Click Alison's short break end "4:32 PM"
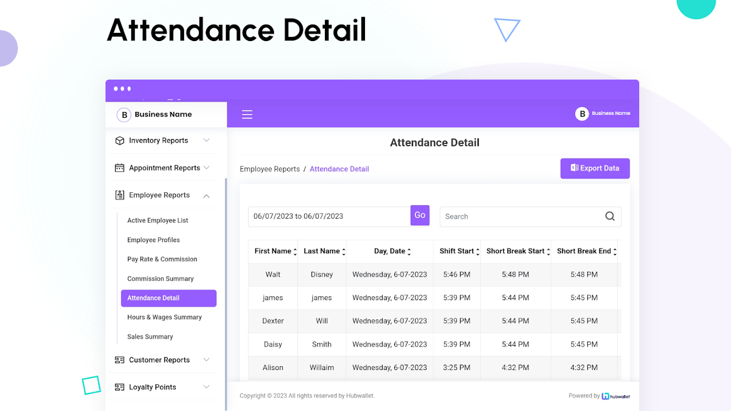The image size is (731, 411). click(584, 368)
